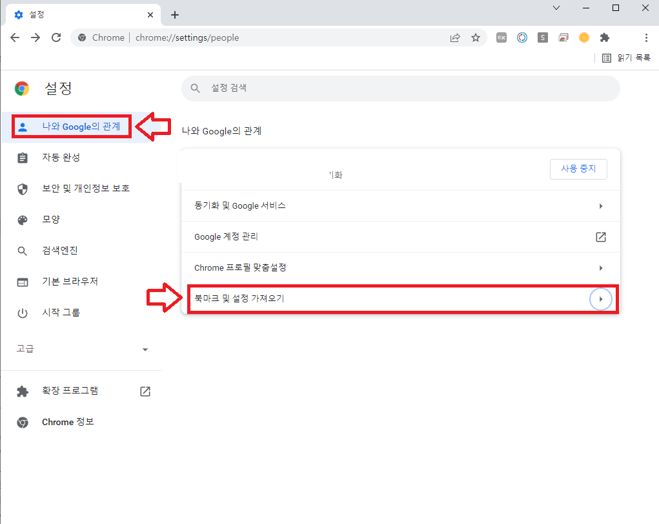Click the gray EX extension icon
Image resolution: width=659 pixels, height=524 pixels.
[x=502, y=37]
